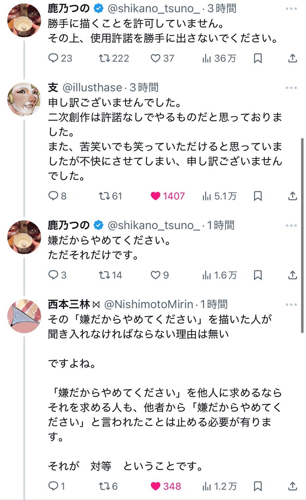Open more menu on first shikano_tsuno_ tweet

291,8
